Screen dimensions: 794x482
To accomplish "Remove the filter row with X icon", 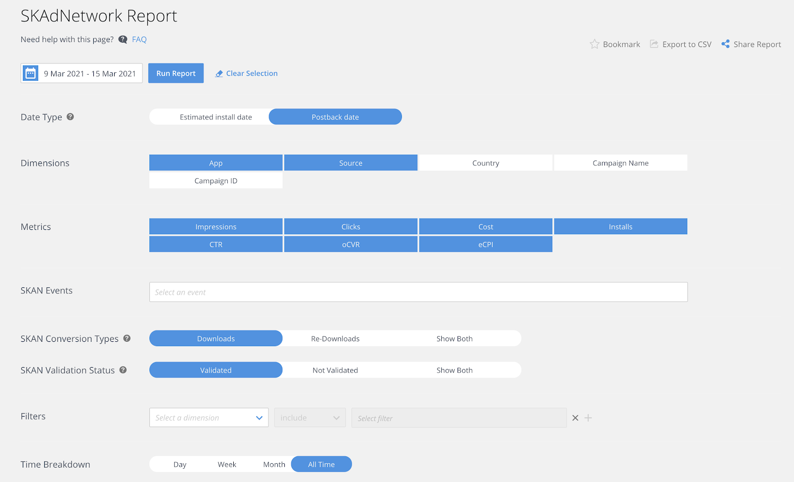I will pos(575,418).
